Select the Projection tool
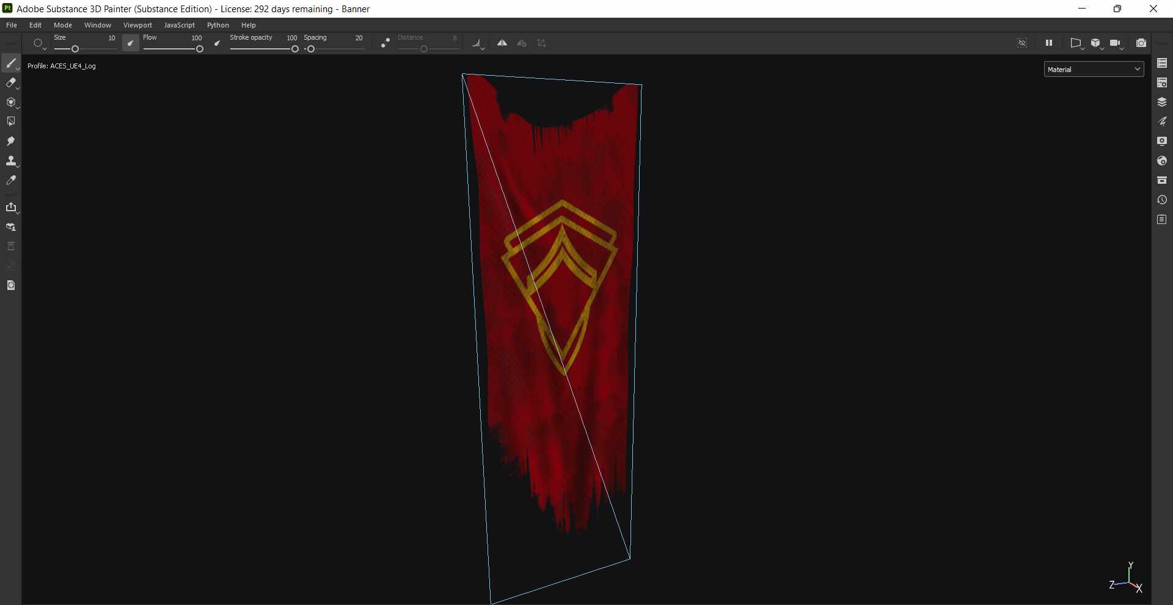 click(11, 103)
